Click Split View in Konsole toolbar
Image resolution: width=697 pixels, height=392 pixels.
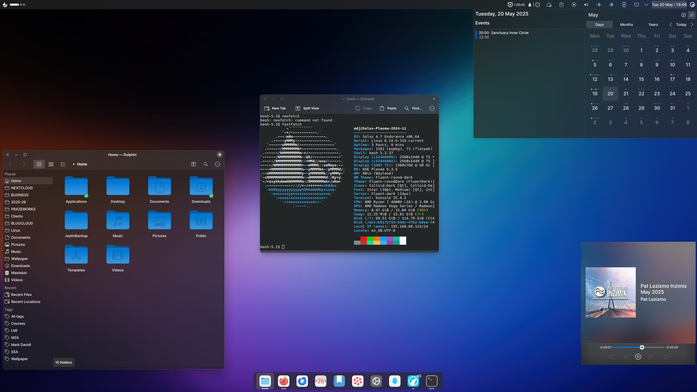click(x=307, y=108)
